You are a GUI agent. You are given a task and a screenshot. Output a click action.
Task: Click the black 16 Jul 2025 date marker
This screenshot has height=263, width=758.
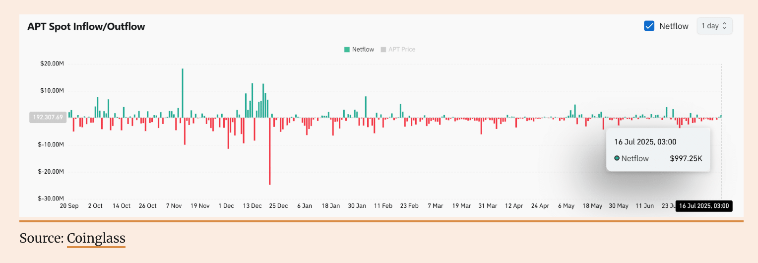[x=703, y=206]
